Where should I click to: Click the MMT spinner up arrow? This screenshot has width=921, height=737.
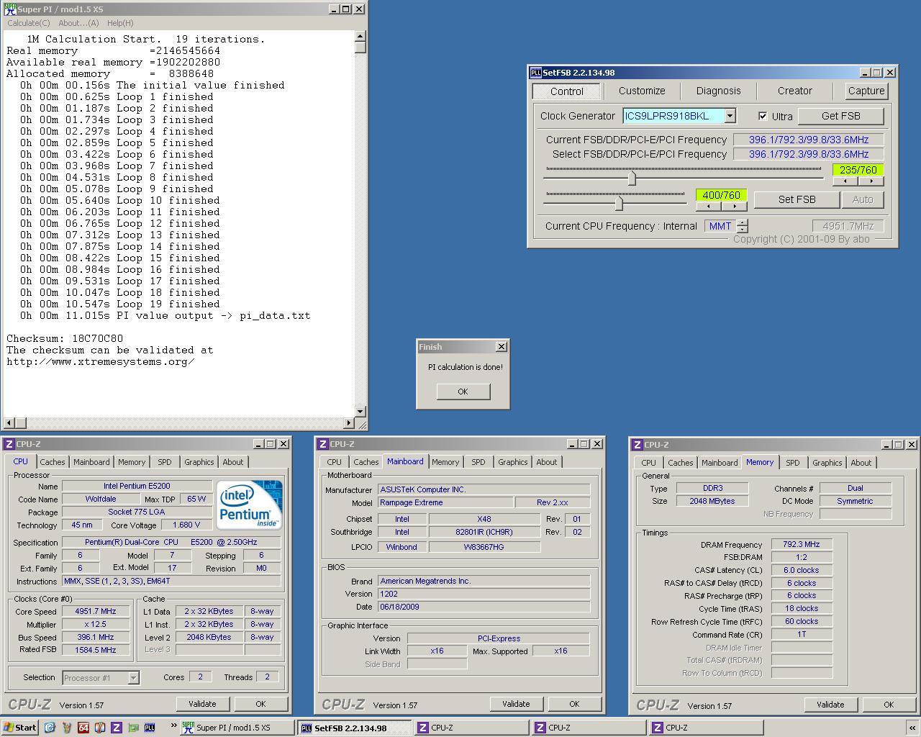[x=742, y=222]
